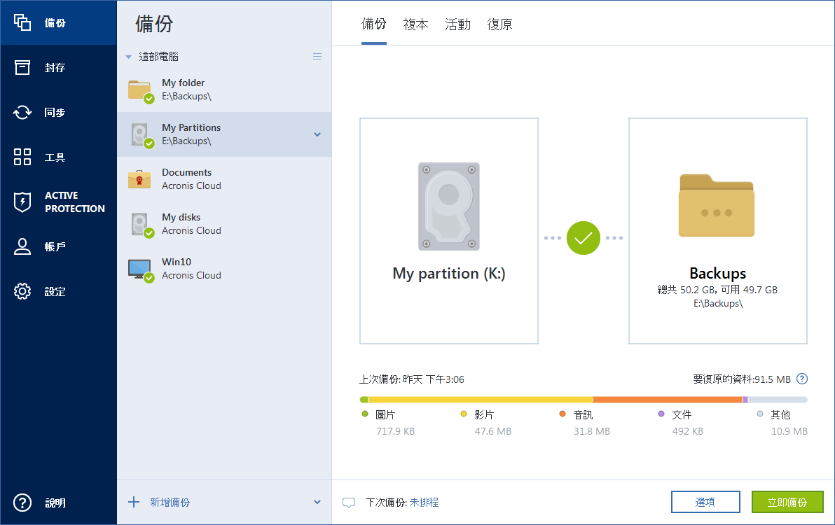Viewport: 835px width, 525px height.
Task: Click the 717.9 KB 圖片 size value
Action: point(395,431)
